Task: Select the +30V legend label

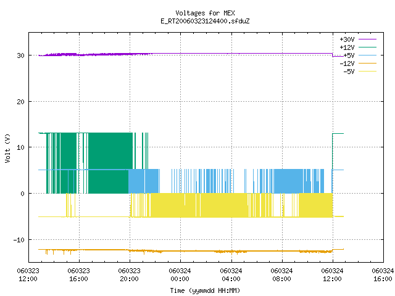Action: click(347, 39)
